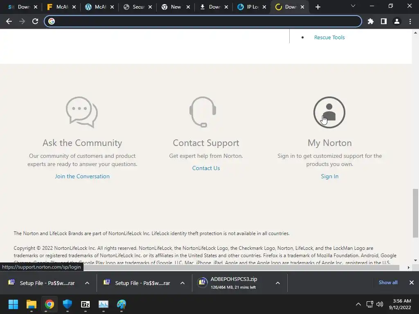Screen dimensions: 419x314
Task: Click the address bar input field
Action: tap(203, 21)
